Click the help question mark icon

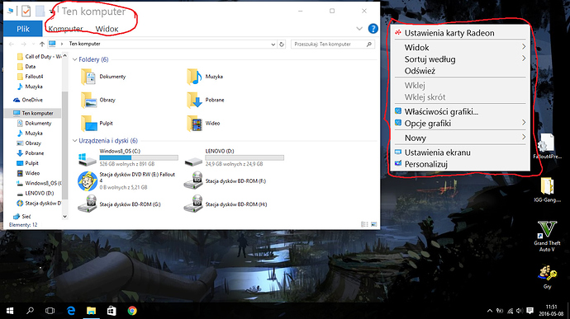(373, 29)
